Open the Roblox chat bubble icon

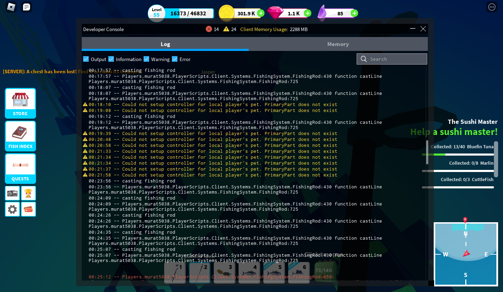26,7
